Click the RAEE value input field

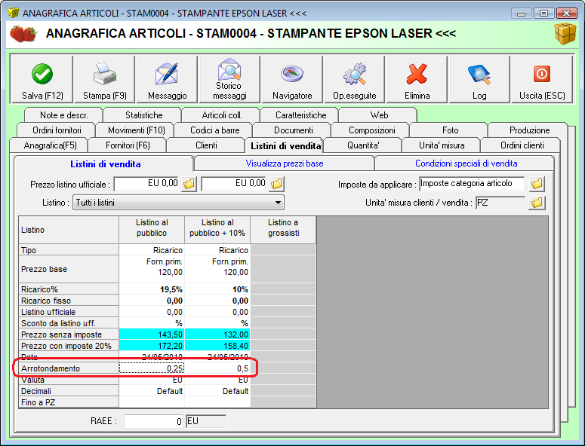(x=154, y=422)
